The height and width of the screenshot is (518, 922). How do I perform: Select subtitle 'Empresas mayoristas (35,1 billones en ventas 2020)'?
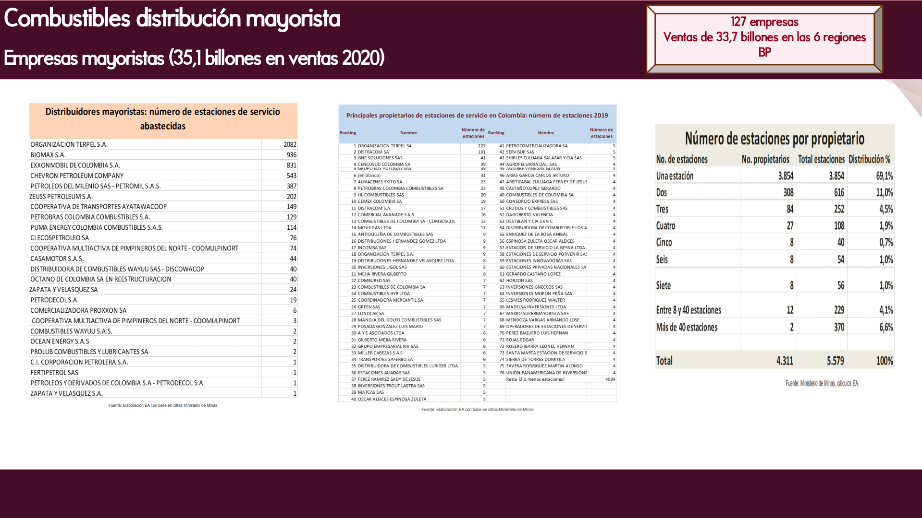[x=194, y=58]
